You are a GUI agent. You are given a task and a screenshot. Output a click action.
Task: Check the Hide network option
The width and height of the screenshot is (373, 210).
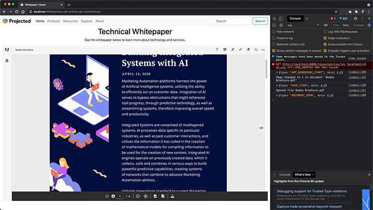274,31
